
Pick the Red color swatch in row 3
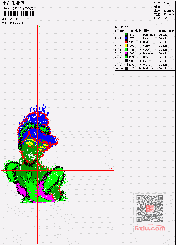pos(126,42)
